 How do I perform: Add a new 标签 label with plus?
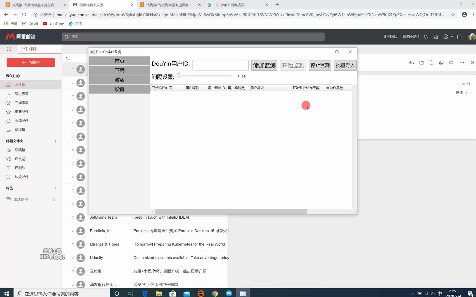coord(55,188)
